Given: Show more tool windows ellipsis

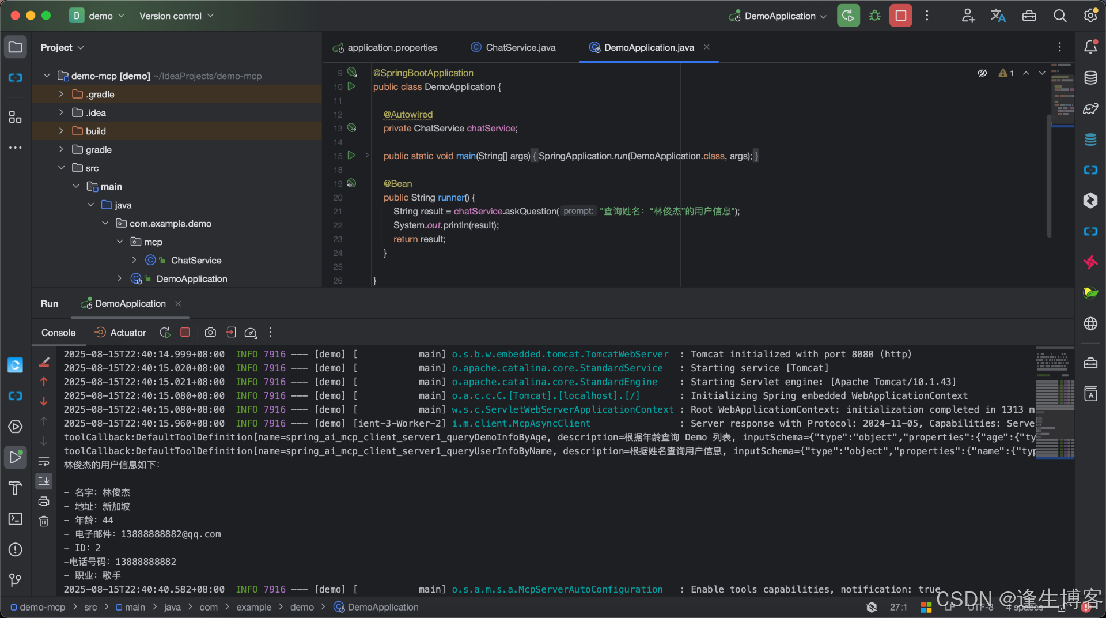Looking at the screenshot, I should pos(16,148).
